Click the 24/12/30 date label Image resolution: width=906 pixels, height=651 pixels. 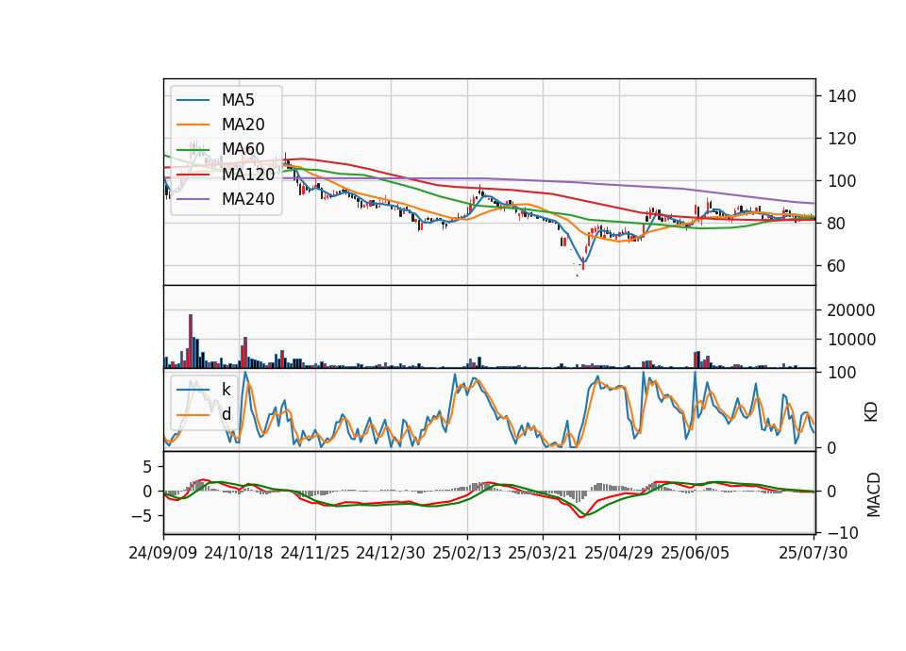[391, 553]
